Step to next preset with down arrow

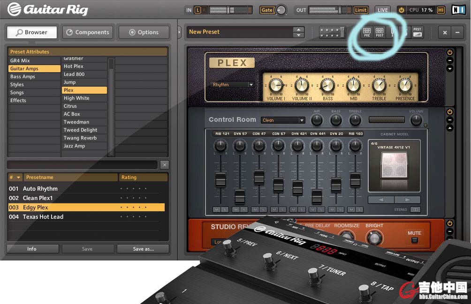tap(298, 35)
